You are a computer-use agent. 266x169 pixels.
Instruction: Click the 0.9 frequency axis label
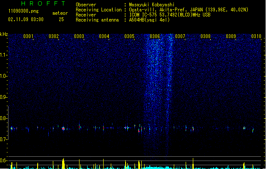[4, 97]
